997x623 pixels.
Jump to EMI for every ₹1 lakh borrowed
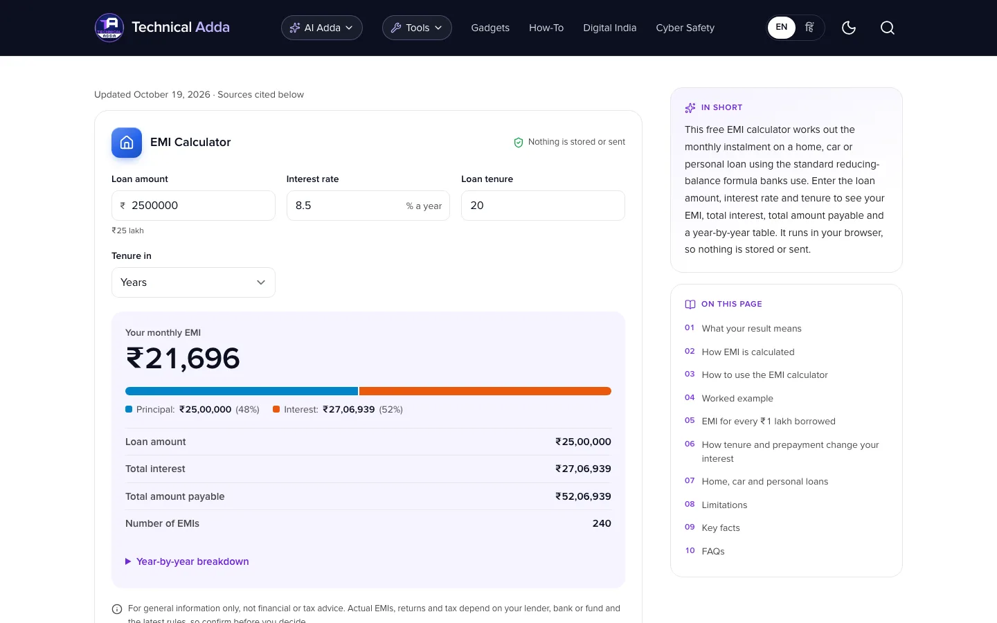pyautogui.click(x=769, y=422)
